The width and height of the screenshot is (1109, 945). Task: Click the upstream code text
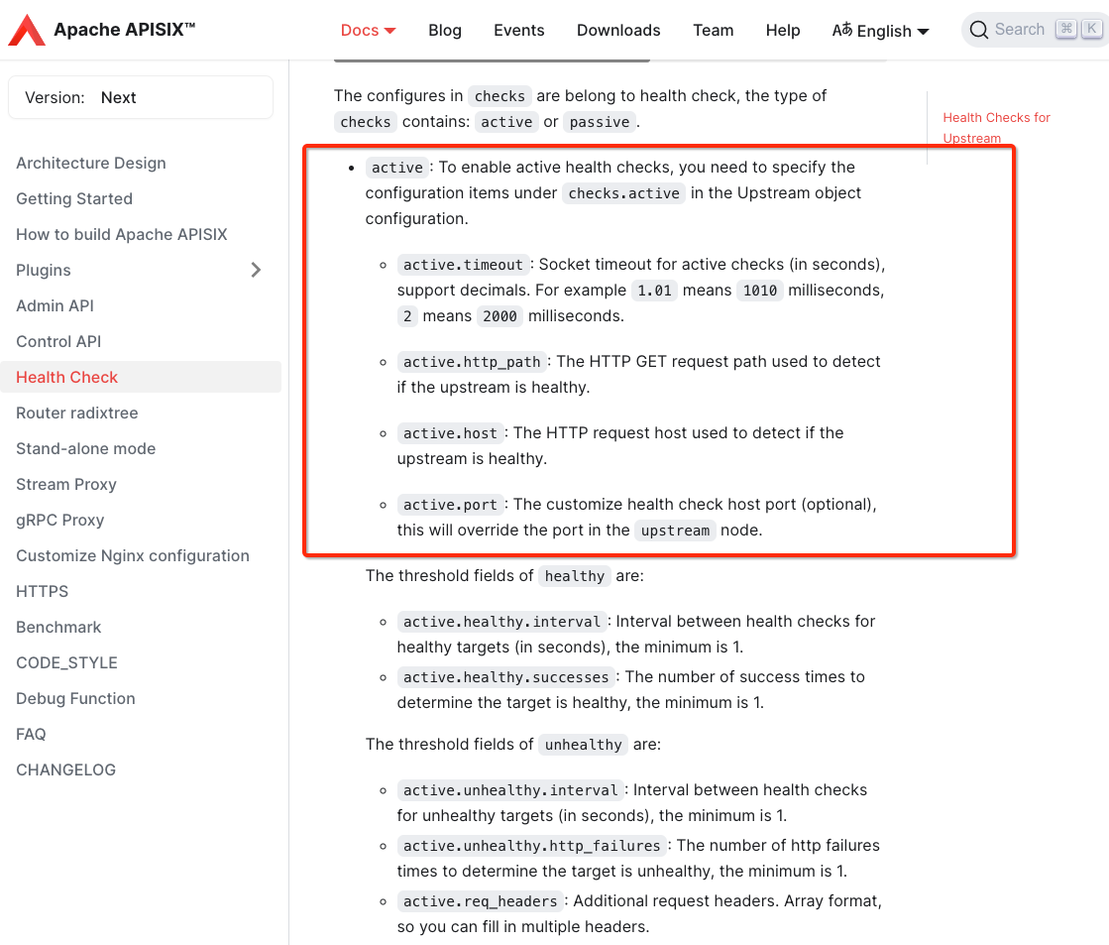point(675,531)
